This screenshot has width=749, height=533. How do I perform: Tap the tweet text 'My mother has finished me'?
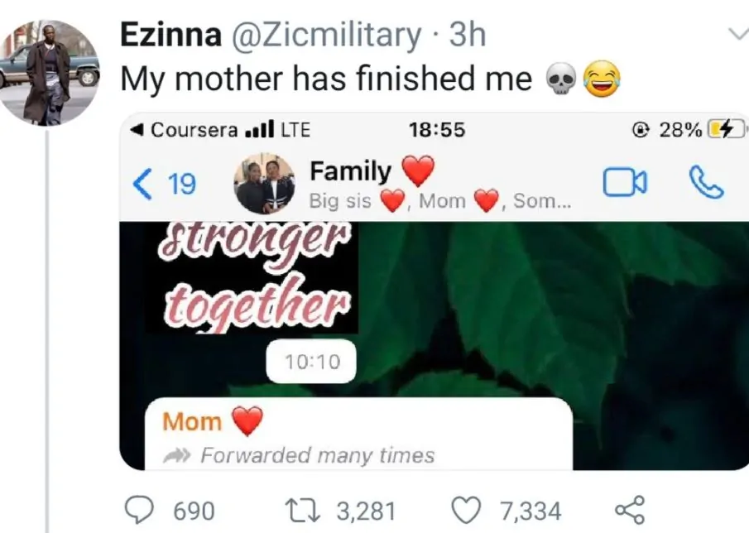click(x=326, y=79)
